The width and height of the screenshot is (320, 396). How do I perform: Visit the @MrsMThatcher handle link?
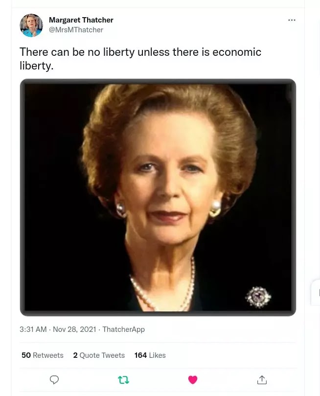pos(76,30)
